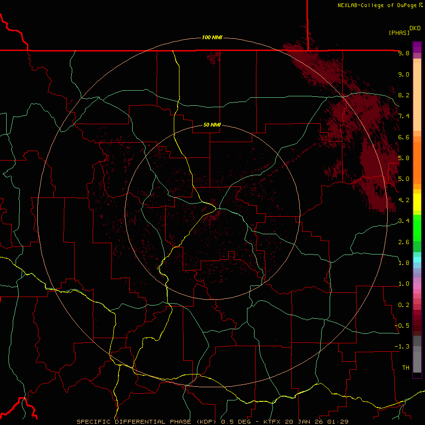Pick the purple swatch atop the color scale
The height and width of the screenshot is (425, 425).
coord(417,47)
